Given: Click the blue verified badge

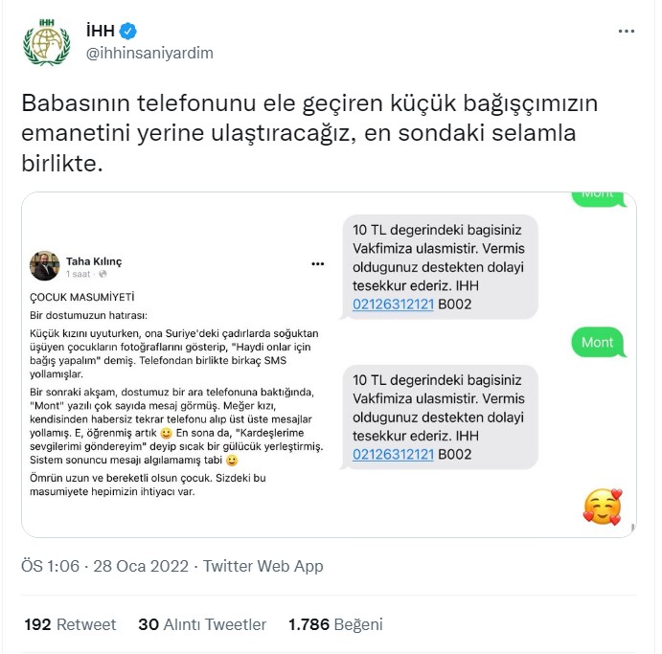Looking at the screenshot, I should point(128,31).
